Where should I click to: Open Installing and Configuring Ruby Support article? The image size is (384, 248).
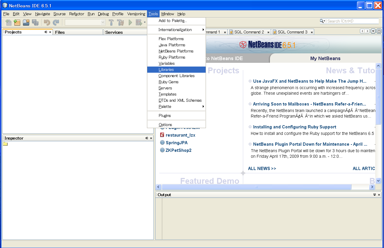295,127
